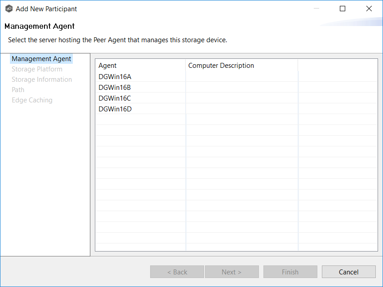Switch to the Path step
The height and width of the screenshot is (287, 383).
[18, 90]
